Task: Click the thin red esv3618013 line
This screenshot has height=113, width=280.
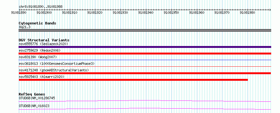Action: [145, 66]
